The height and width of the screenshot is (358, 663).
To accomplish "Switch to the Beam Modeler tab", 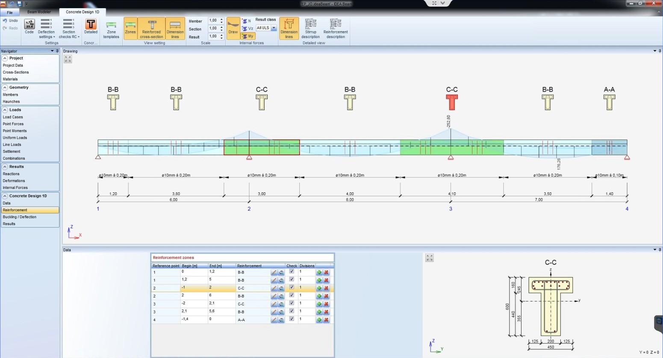I will (39, 12).
